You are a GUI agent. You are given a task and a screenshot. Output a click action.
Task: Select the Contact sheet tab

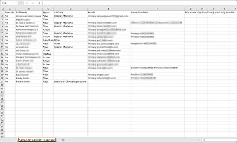click(x=37, y=140)
